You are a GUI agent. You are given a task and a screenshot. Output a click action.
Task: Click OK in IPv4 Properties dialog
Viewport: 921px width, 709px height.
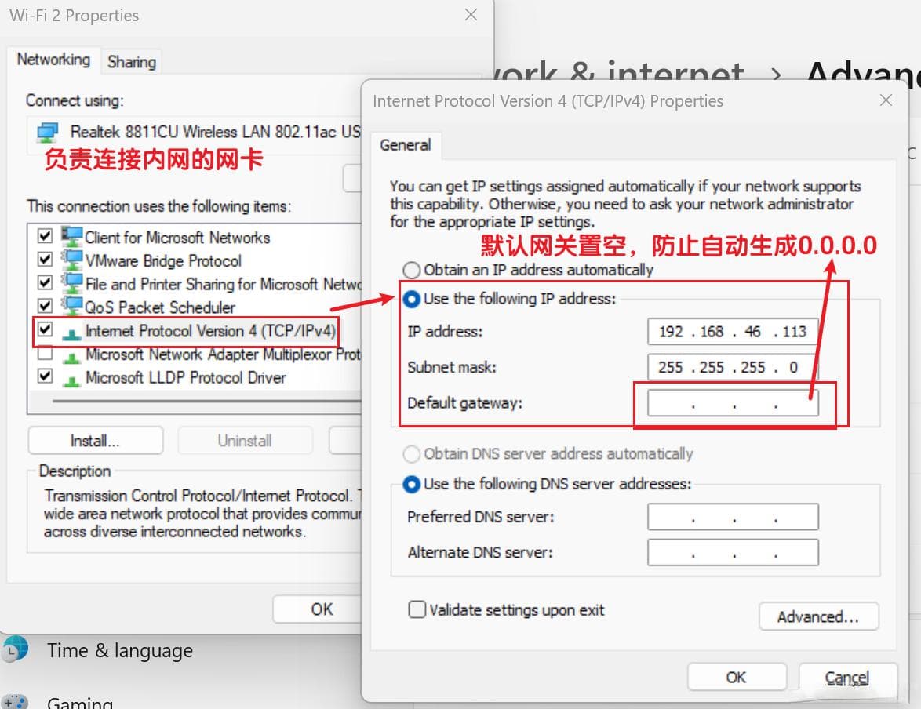(x=736, y=678)
